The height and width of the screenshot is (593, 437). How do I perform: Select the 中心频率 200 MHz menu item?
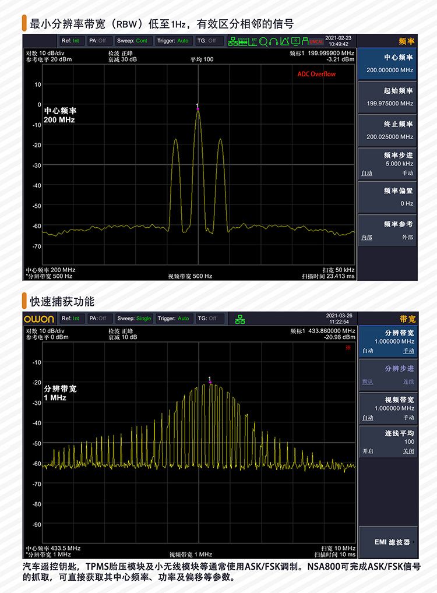pos(387,63)
